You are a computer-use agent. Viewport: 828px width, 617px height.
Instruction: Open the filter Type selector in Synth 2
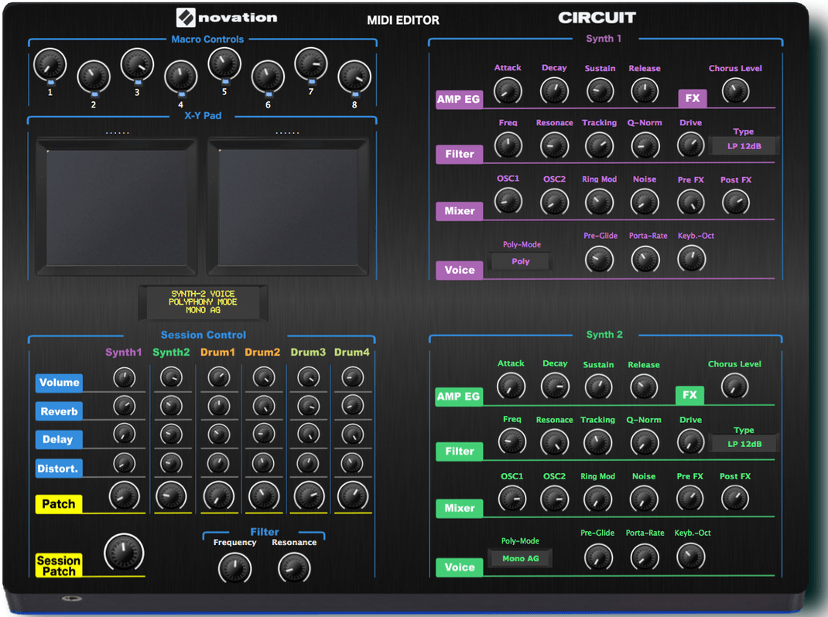point(744,443)
